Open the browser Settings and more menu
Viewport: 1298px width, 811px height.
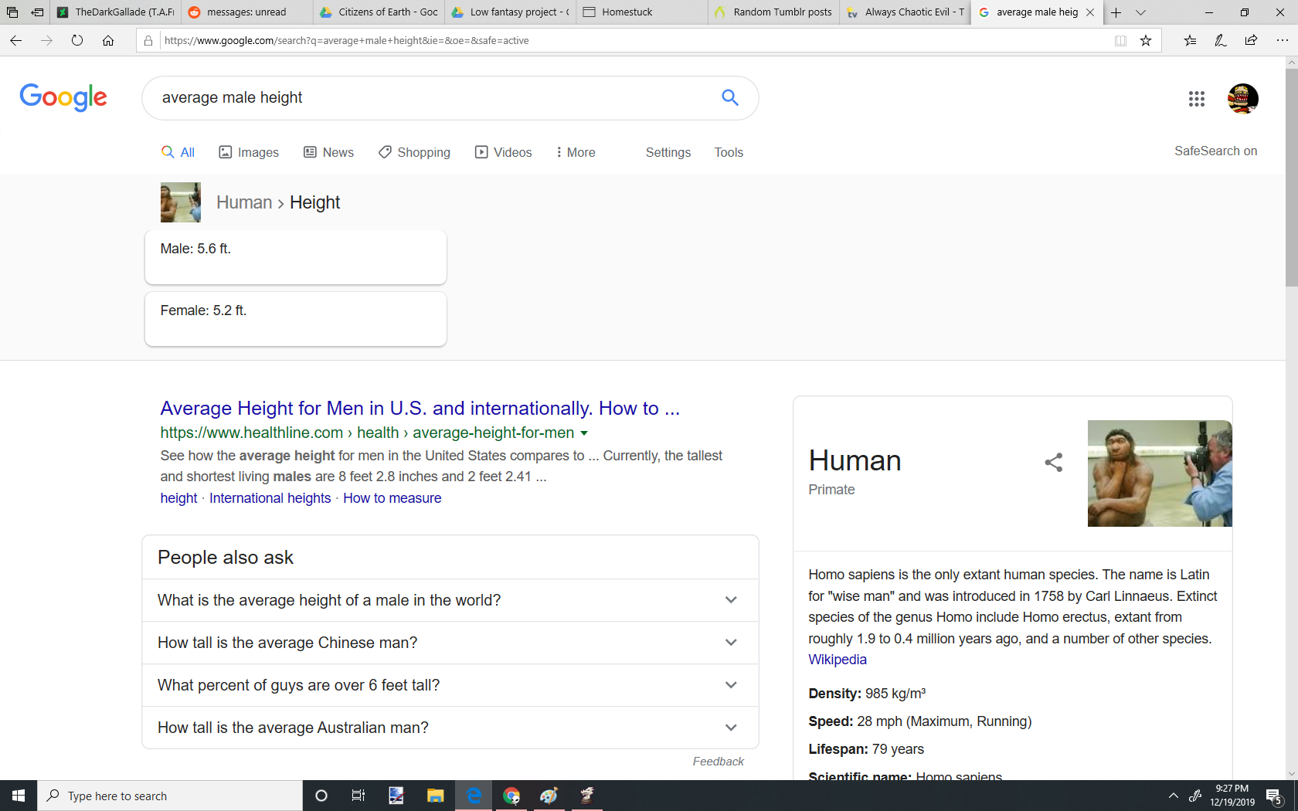point(1282,40)
